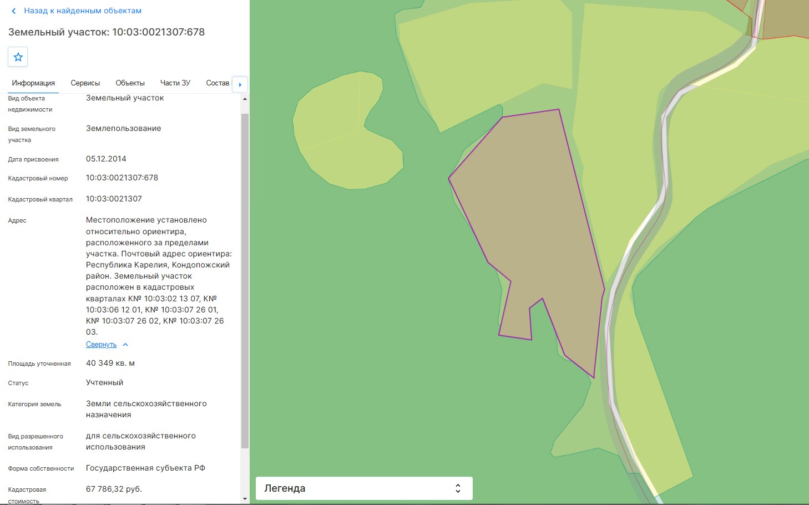Image resolution: width=809 pixels, height=505 pixels.
Task: Open the Объекты tab
Action: [130, 83]
